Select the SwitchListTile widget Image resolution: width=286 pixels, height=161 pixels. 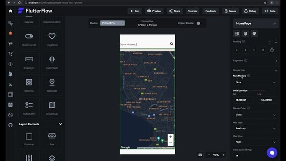pos(29,39)
